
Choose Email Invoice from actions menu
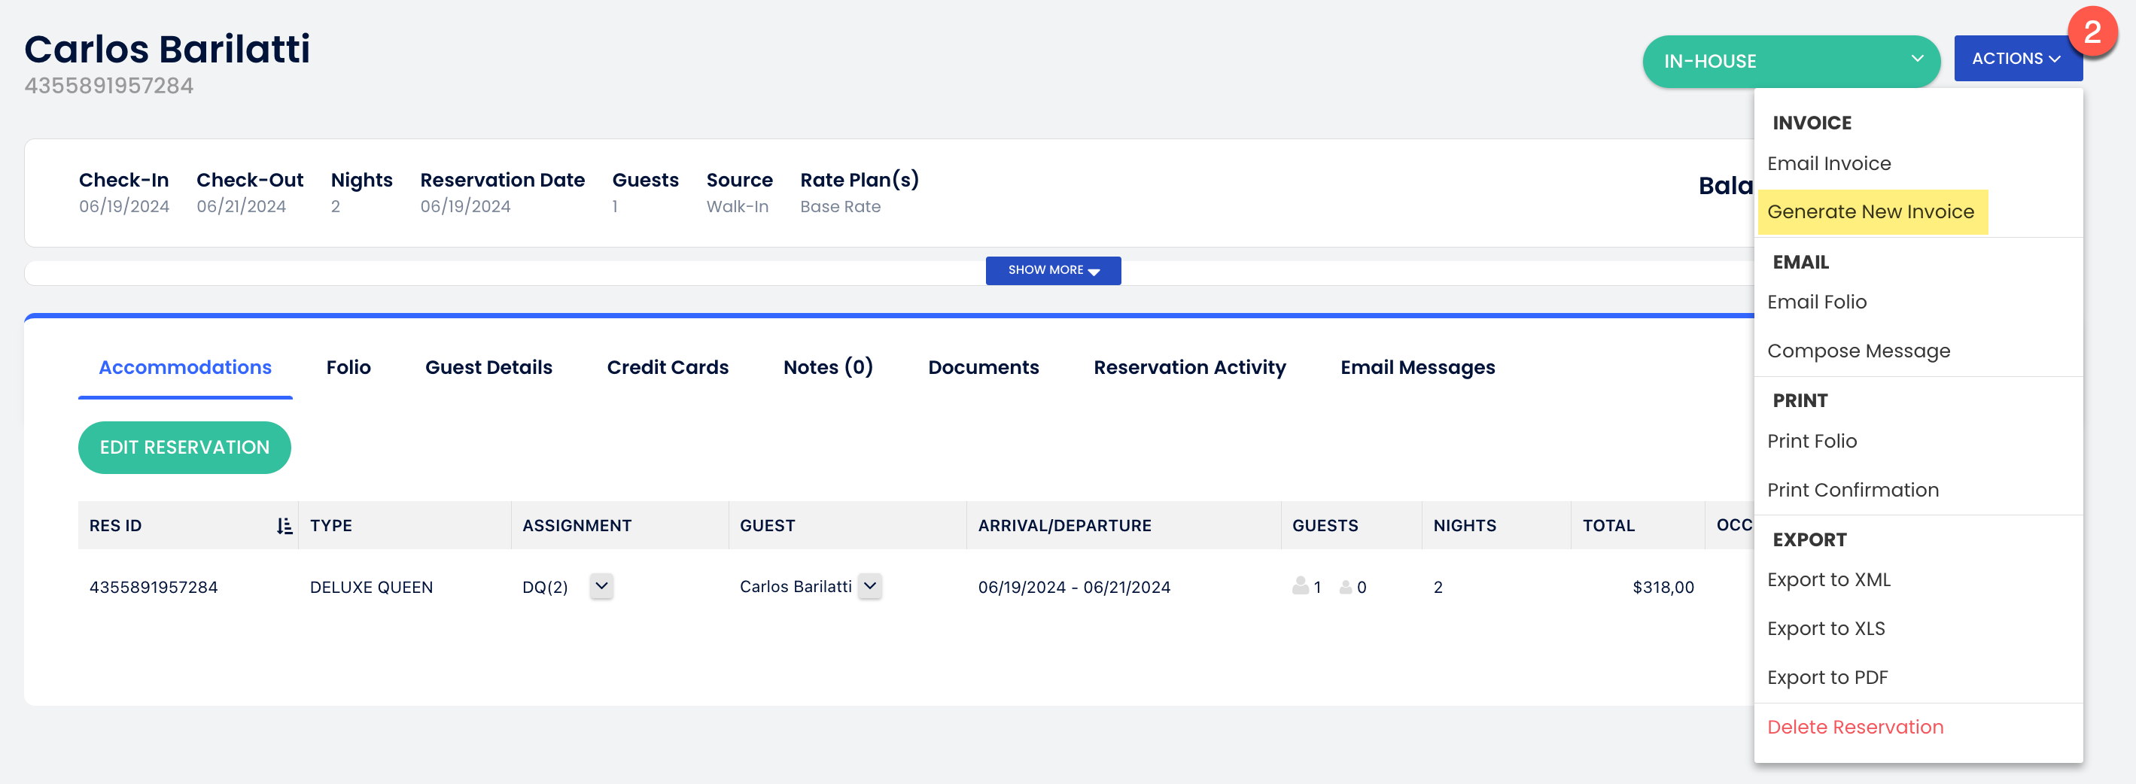point(1828,163)
